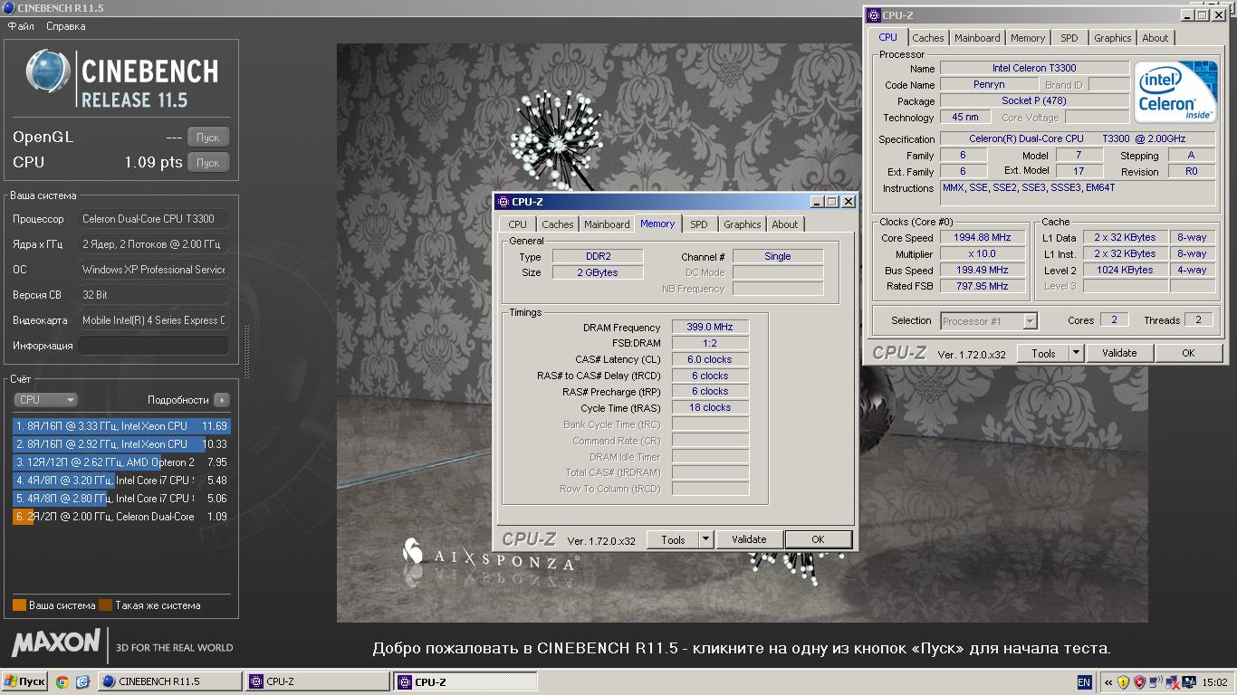Select ranking row 5 Core i7 5.06
The width and height of the screenshot is (1237, 695).
[121, 499]
